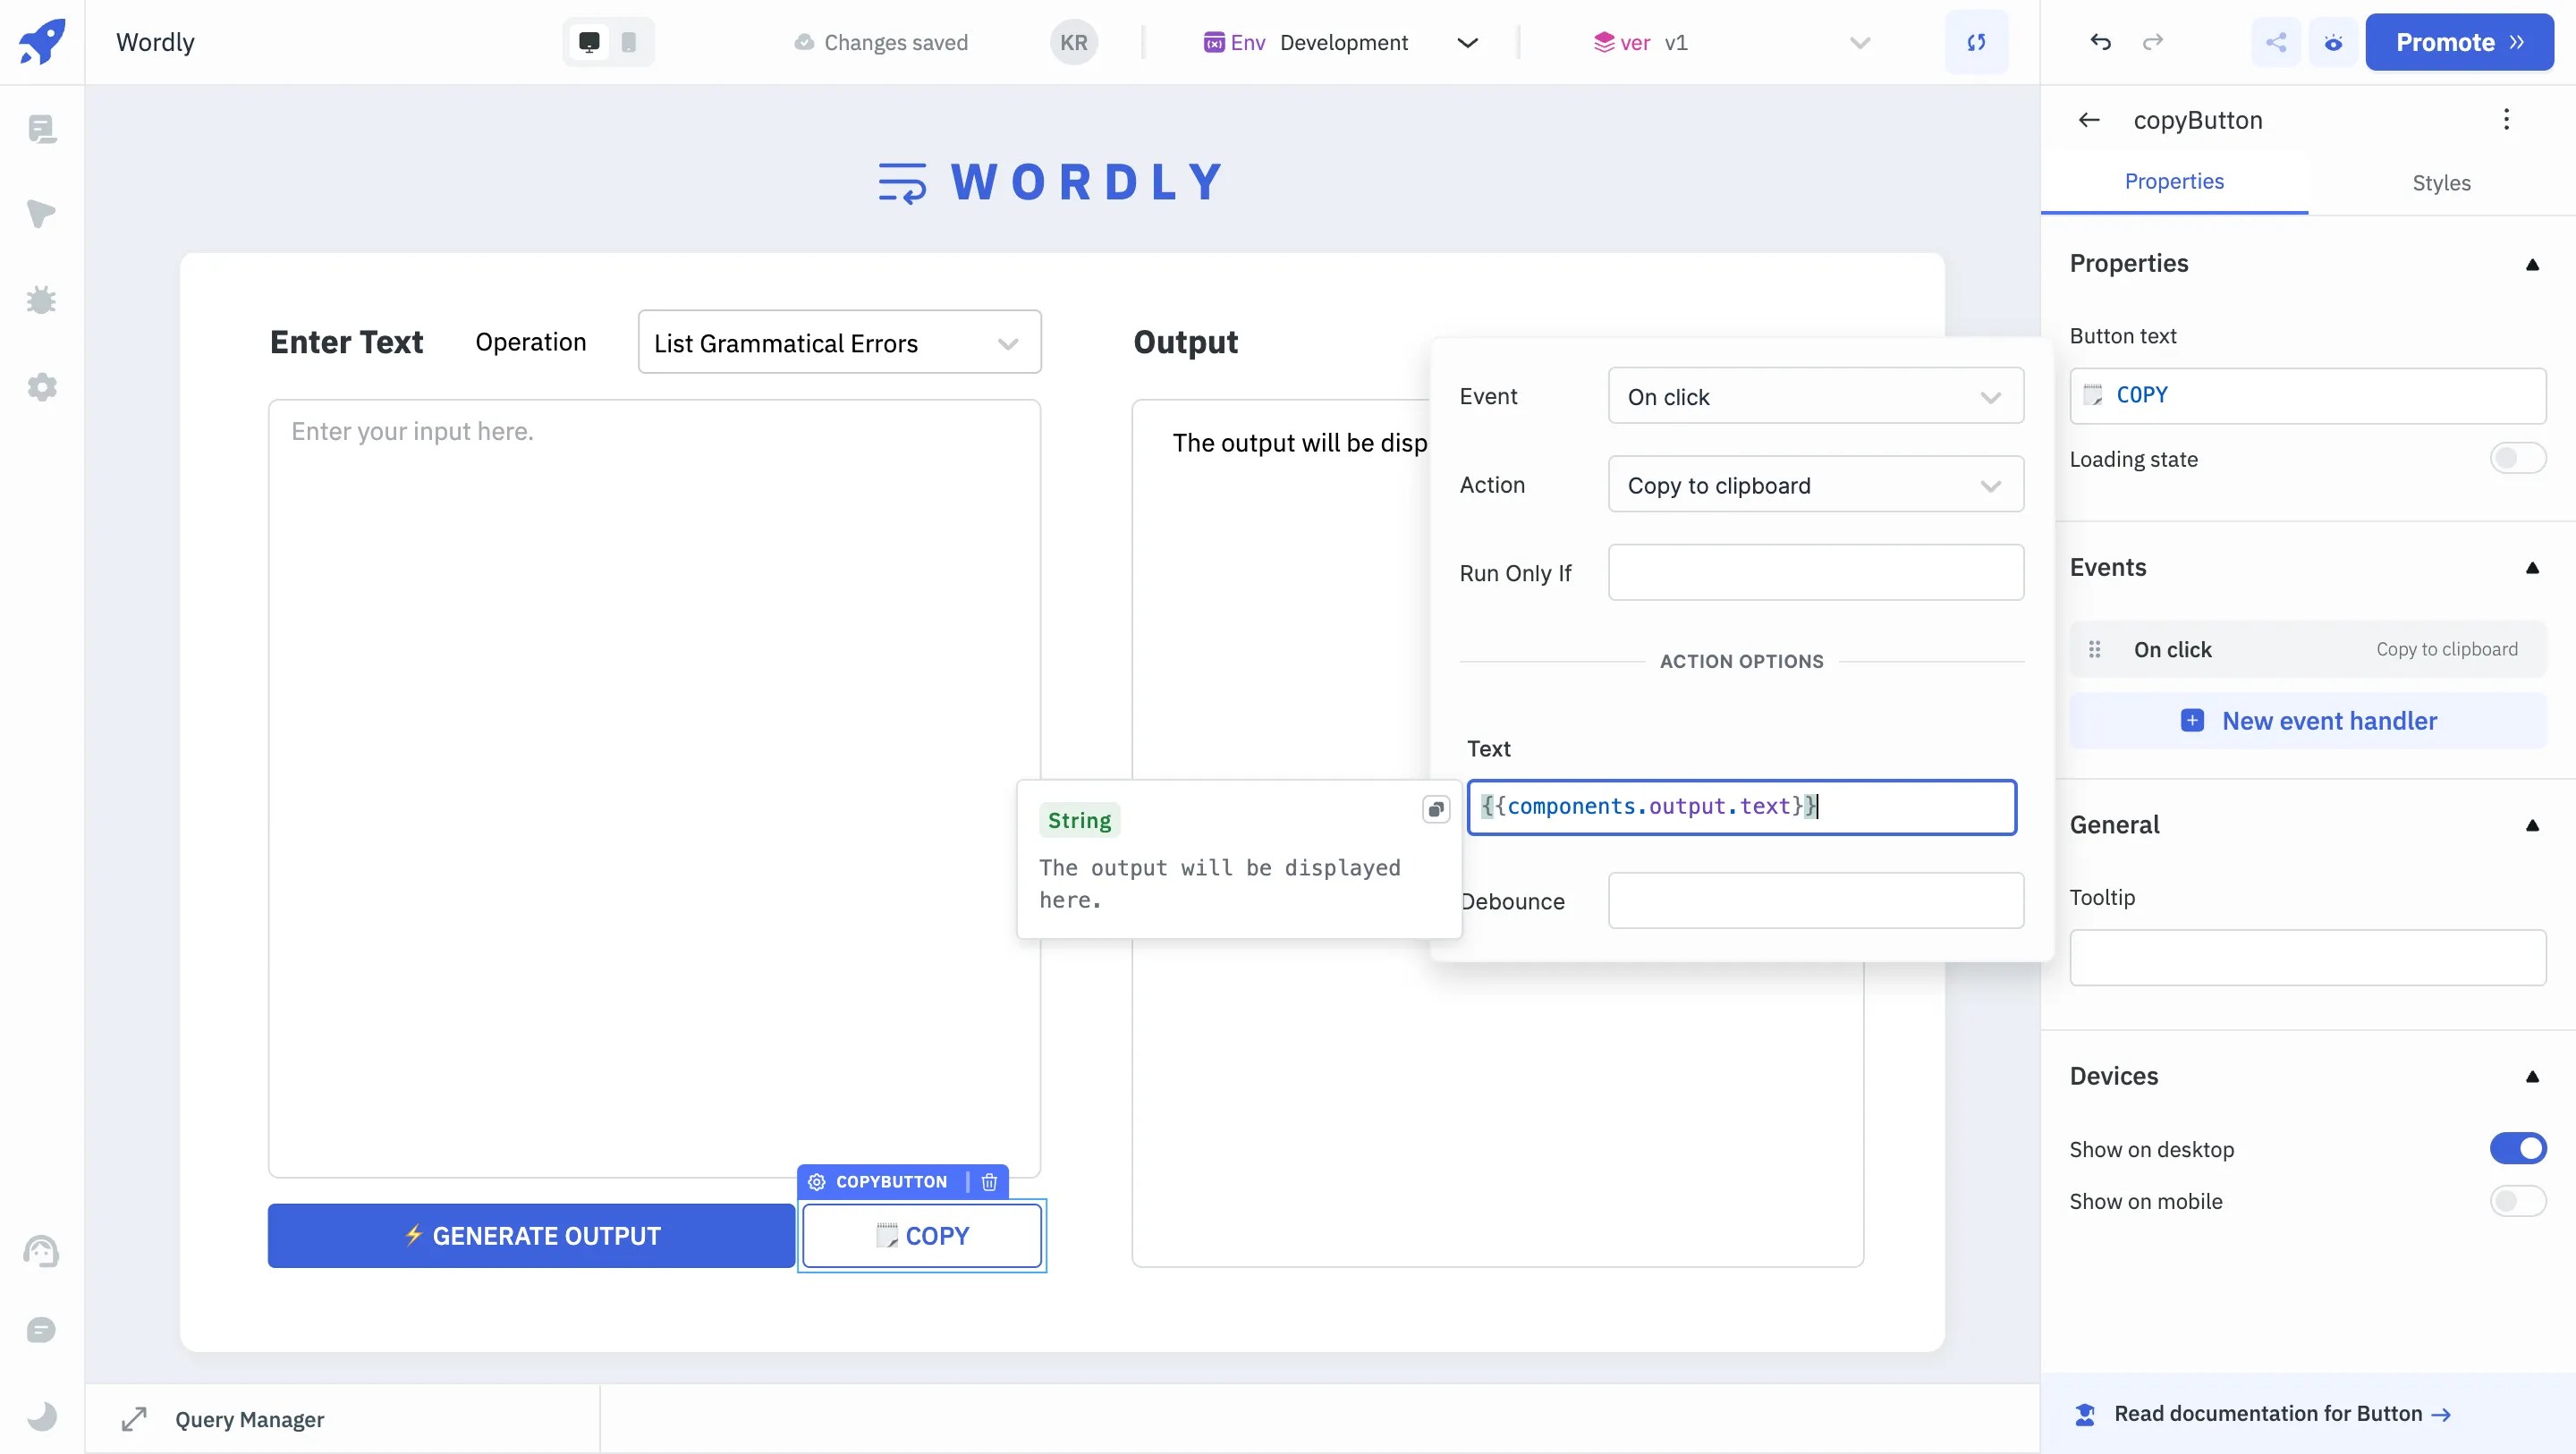Switch to dark mode using the moon icon
Image resolution: width=2576 pixels, height=1454 pixels.
click(41, 1416)
